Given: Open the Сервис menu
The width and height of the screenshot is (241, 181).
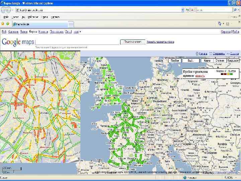Looking at the screenshot, I should point(45,17).
